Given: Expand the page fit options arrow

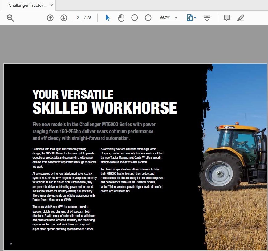Looking at the screenshot, I should [x=195, y=18].
